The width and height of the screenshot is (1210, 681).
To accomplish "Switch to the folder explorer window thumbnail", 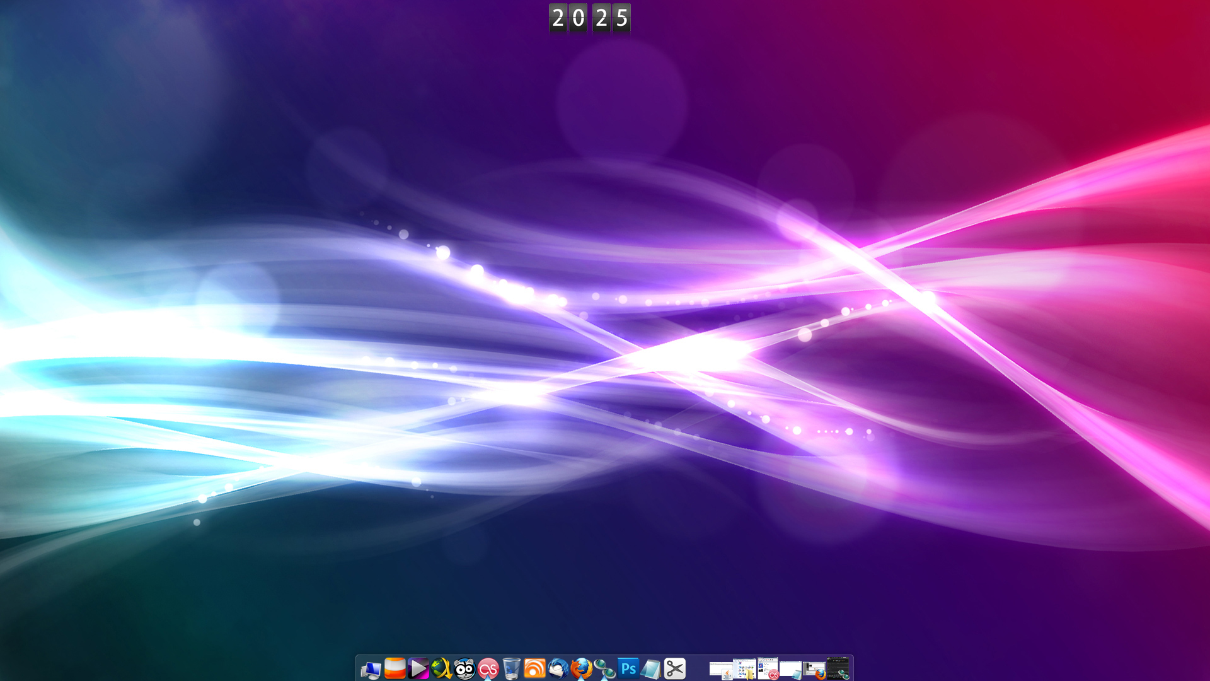I will 744,668.
